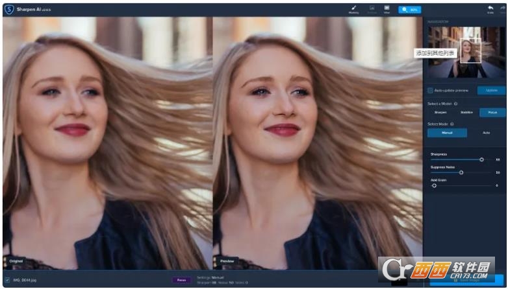The height and width of the screenshot is (289, 508).
Task: Adjust the Add Grain slider handle
Action: [434, 185]
